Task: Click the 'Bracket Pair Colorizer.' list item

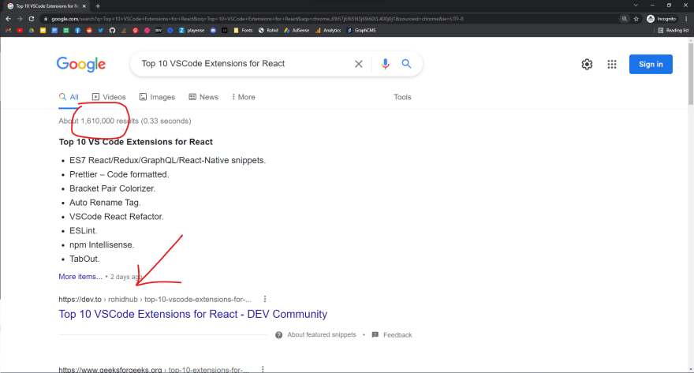Action: [x=113, y=188]
